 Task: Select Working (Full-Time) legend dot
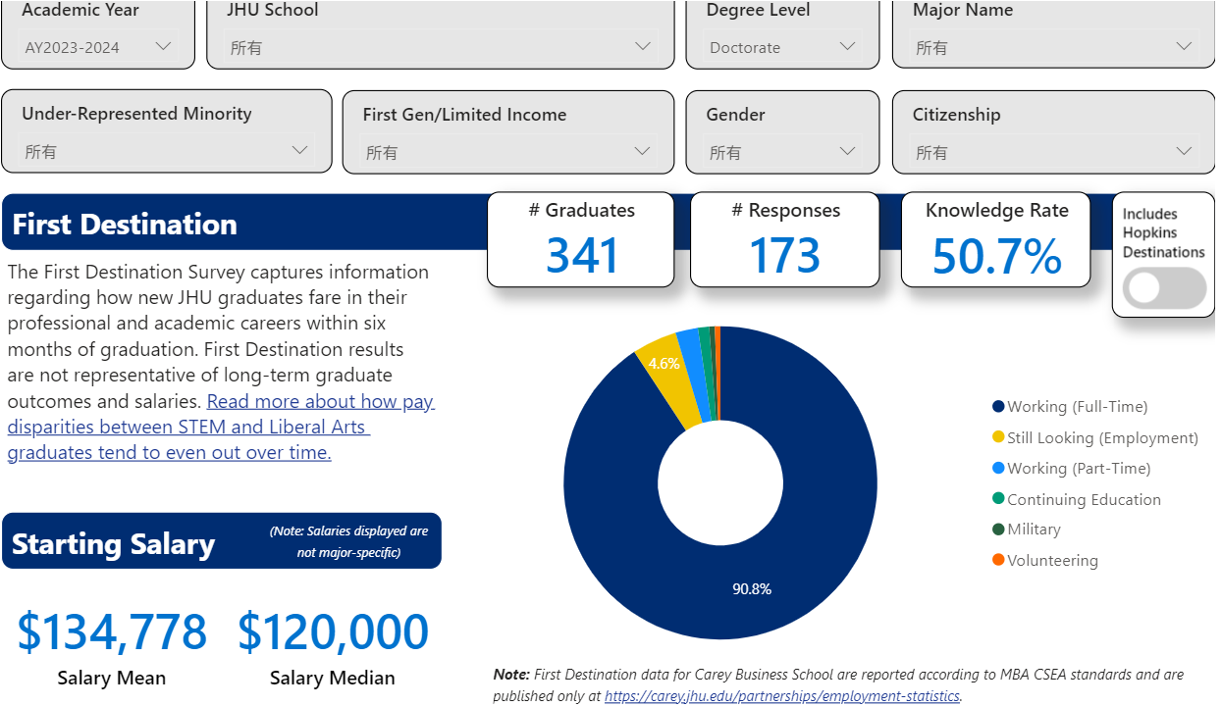pyautogui.click(x=998, y=407)
